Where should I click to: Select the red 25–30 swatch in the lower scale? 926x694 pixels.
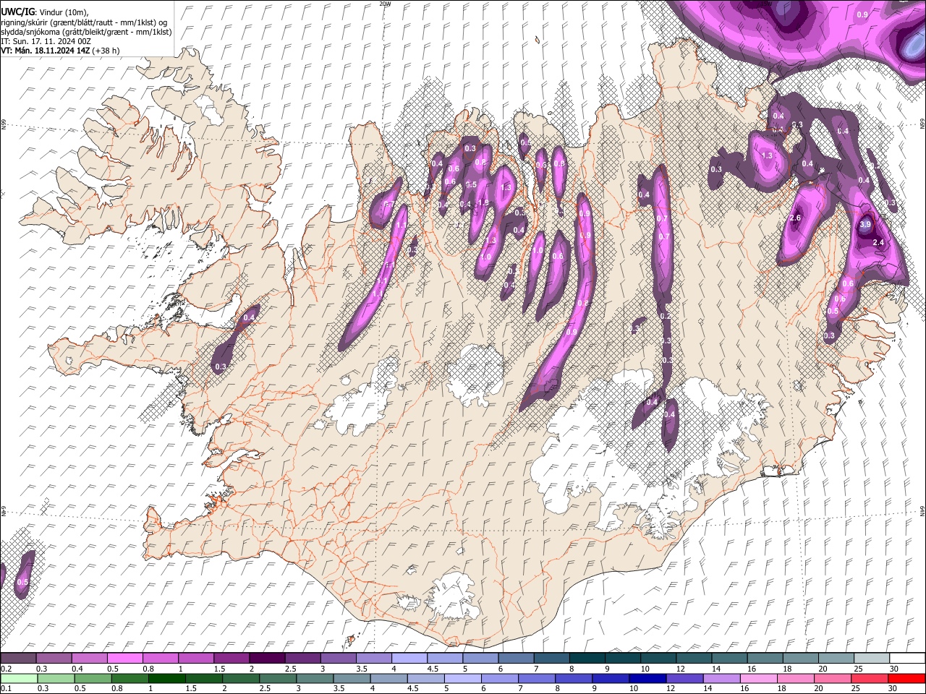coord(871,679)
